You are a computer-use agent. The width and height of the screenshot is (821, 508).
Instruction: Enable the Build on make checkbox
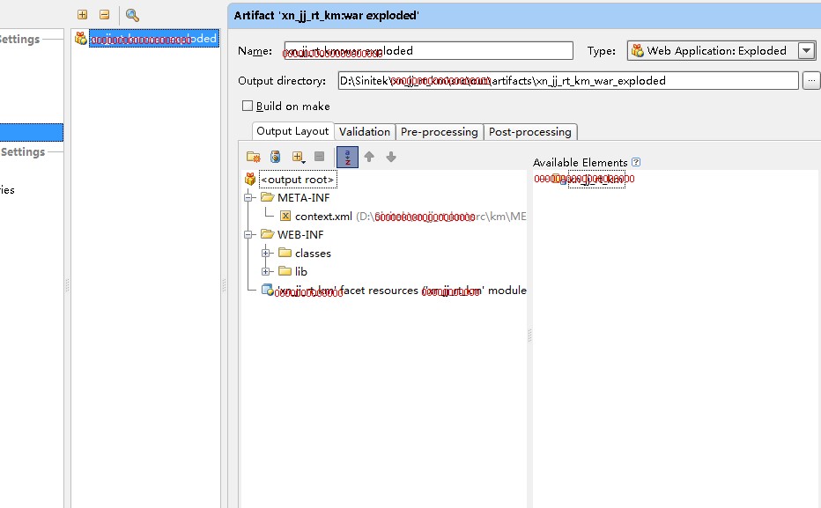248,106
